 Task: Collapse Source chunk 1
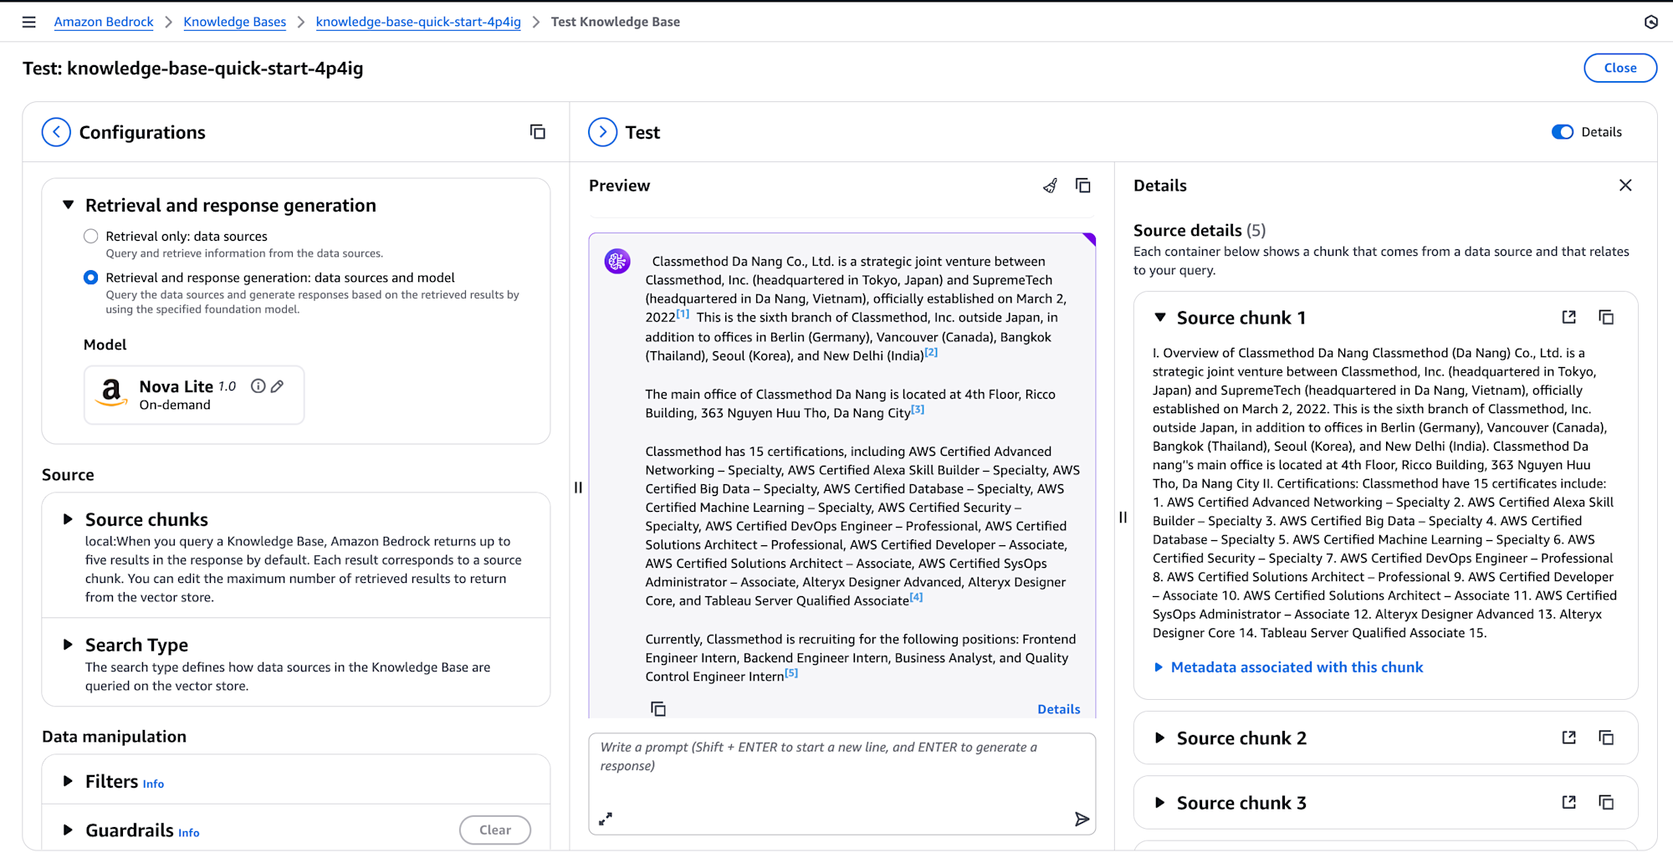[x=1160, y=318]
